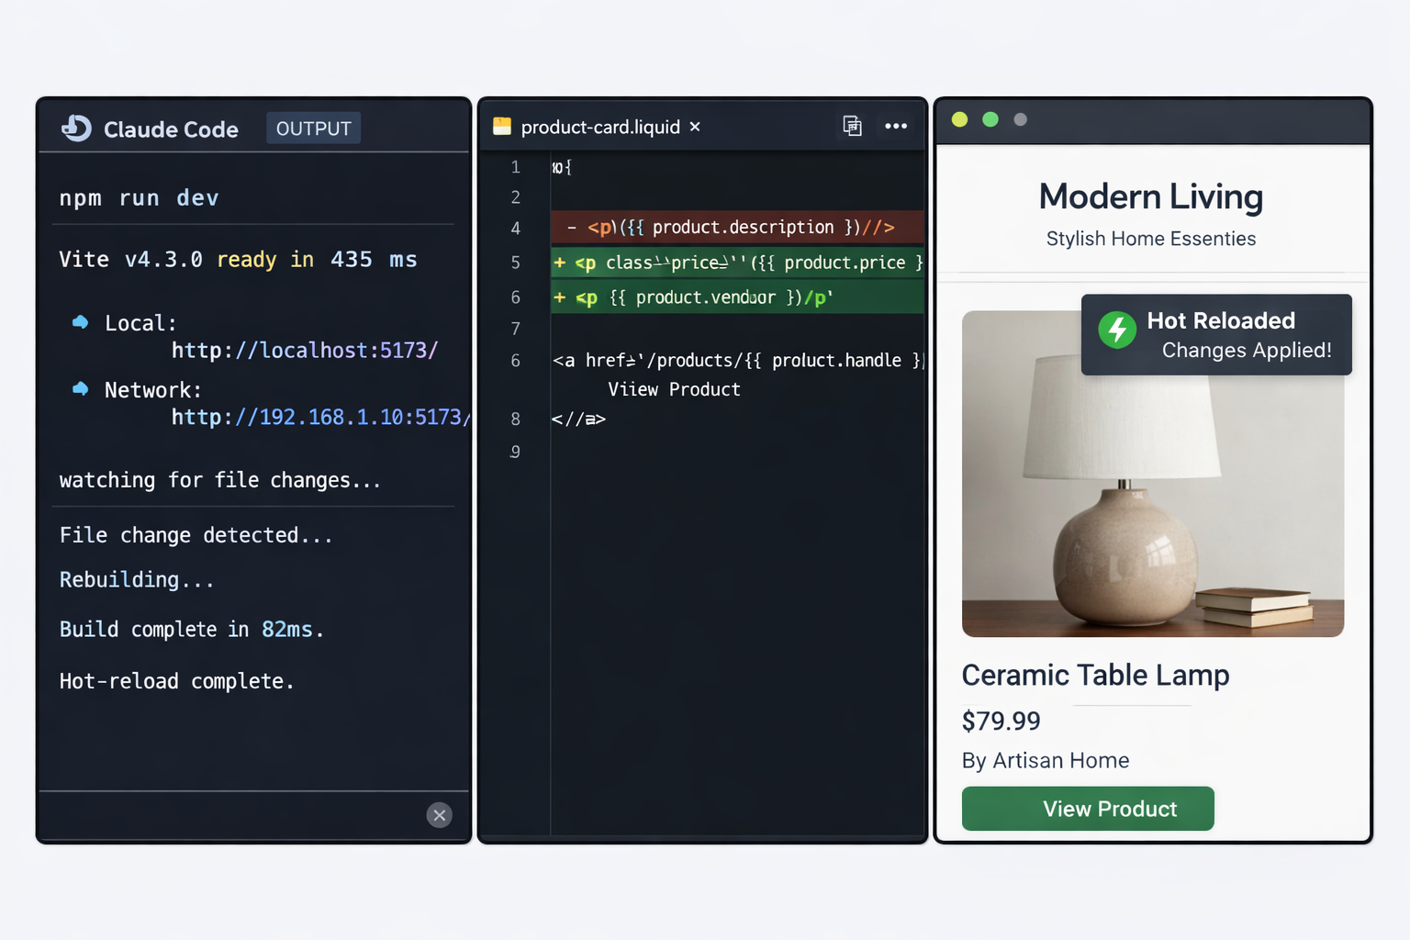Click the added product.price diff line
1410x940 pixels.
click(x=737, y=263)
